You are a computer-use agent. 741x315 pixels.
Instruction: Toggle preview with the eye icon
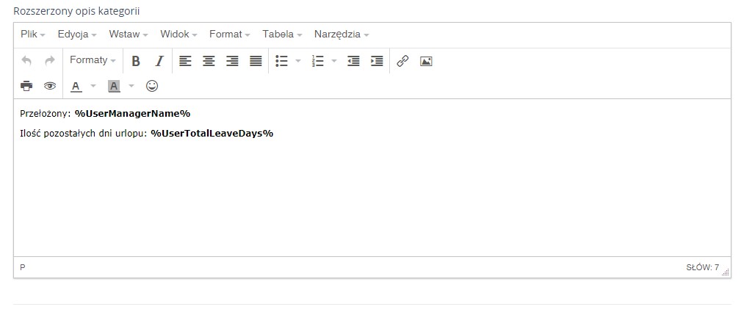pyautogui.click(x=50, y=86)
